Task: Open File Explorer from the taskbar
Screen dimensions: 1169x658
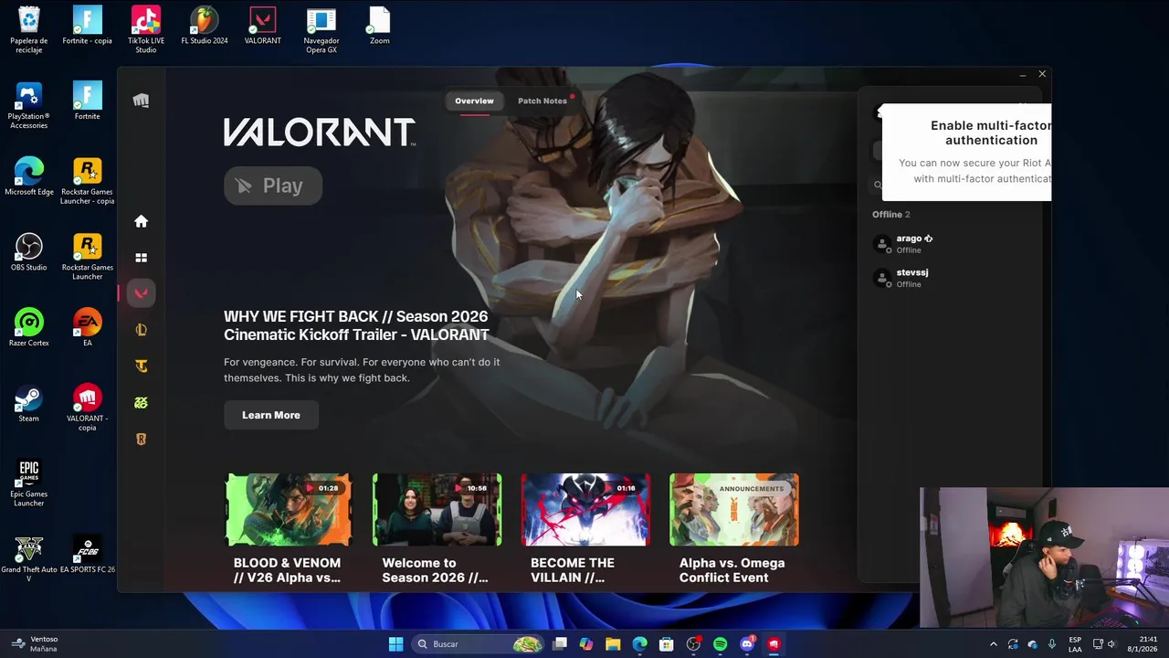Action: pyautogui.click(x=613, y=644)
